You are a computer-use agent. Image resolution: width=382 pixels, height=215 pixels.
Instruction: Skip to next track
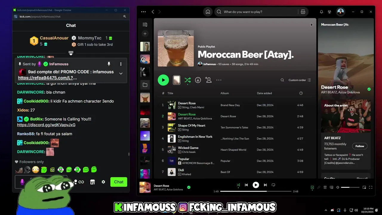coord(265,185)
